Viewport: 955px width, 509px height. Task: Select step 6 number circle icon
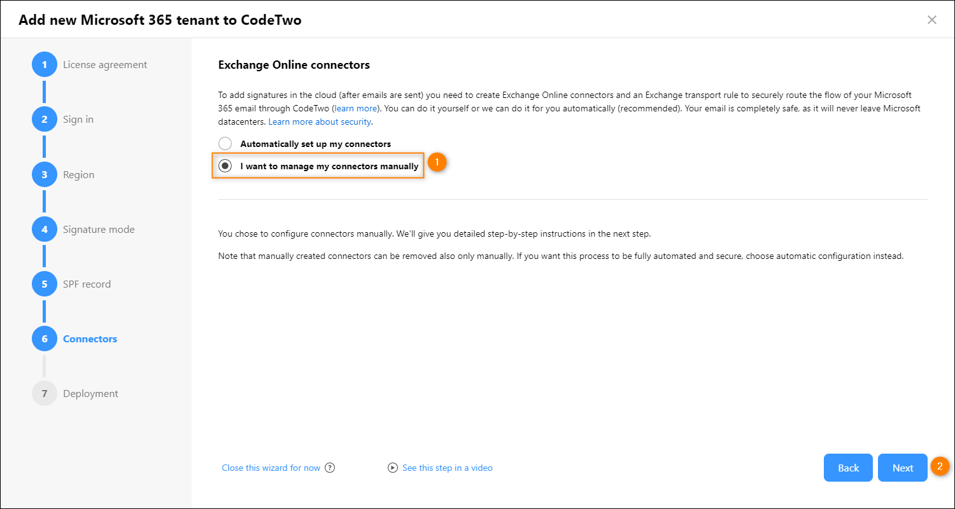(x=45, y=338)
